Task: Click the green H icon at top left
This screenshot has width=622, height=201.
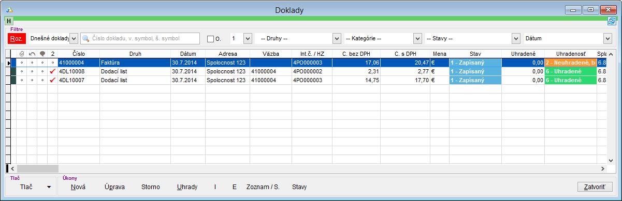Action: (x=9, y=21)
